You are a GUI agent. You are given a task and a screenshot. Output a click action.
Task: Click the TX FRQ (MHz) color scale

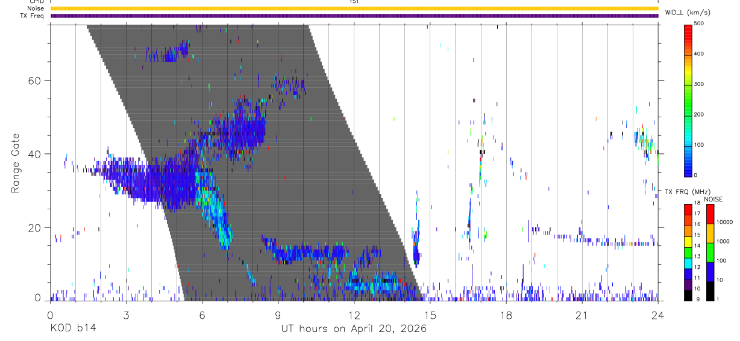point(688,252)
